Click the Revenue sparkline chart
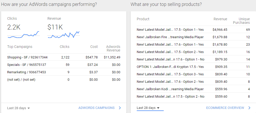Screen dimensions: 256x113 click(x=63, y=35)
